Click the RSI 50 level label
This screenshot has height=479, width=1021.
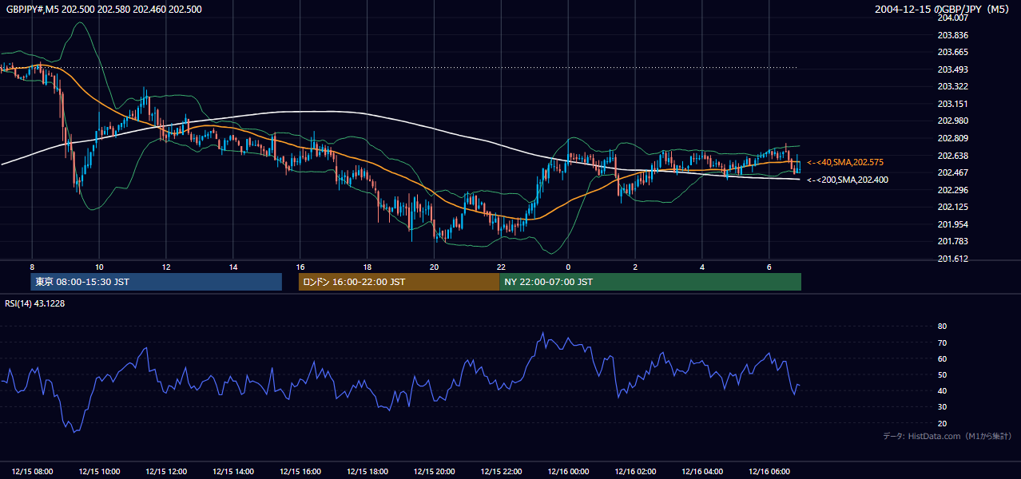pos(942,374)
